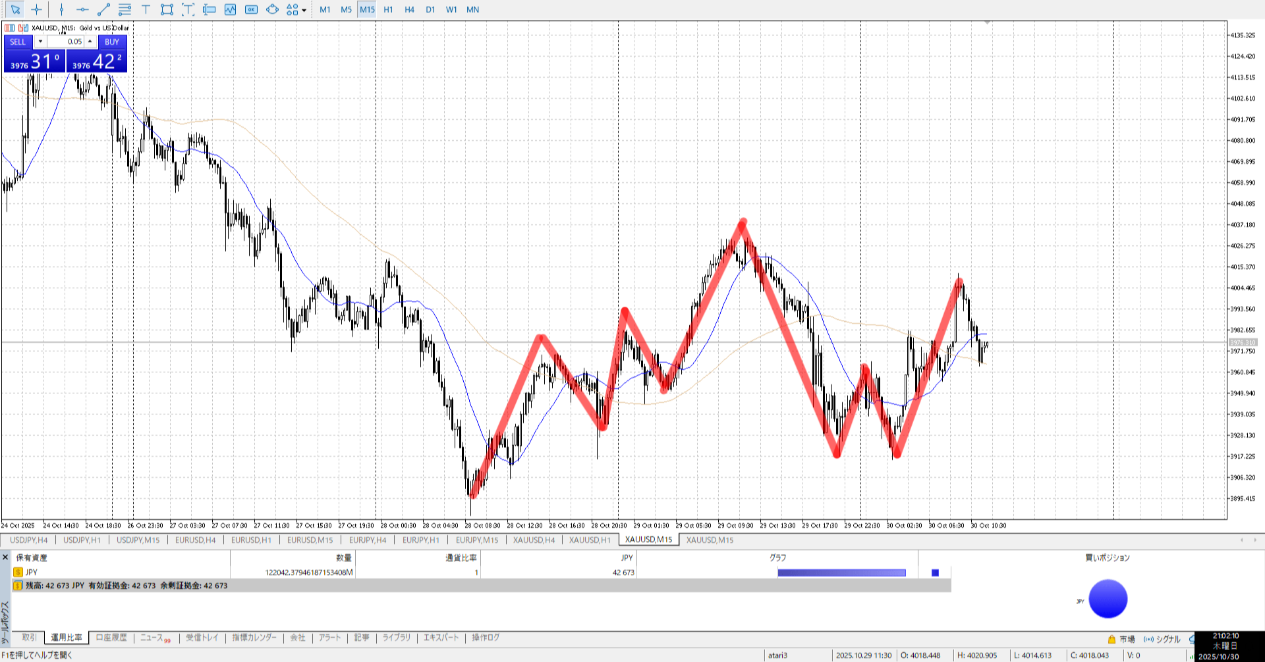The height and width of the screenshot is (662, 1265).
Task: Open the shapes tool dropdown arrow
Action: pos(304,10)
